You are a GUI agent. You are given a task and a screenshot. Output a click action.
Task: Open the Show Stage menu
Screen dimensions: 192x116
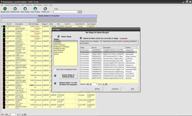pos(37,5)
